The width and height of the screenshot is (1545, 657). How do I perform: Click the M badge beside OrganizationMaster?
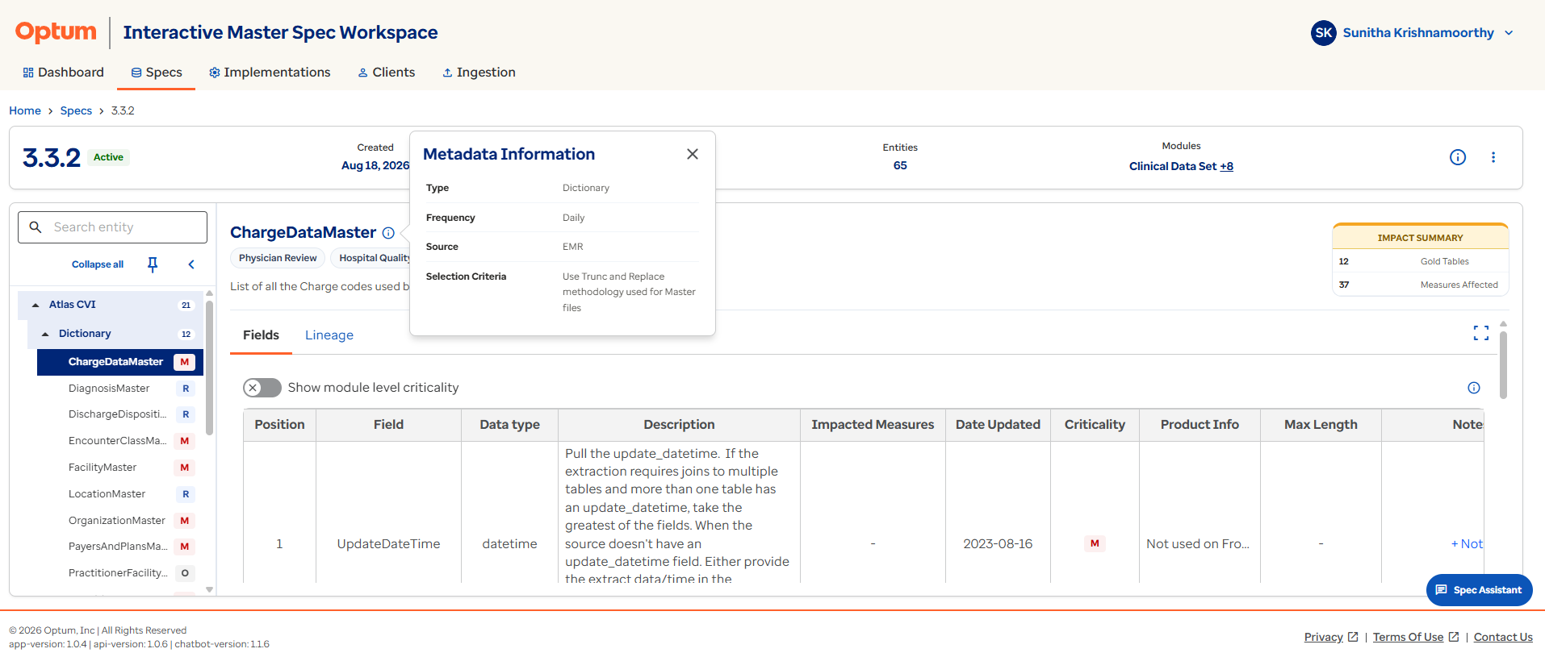tap(185, 521)
